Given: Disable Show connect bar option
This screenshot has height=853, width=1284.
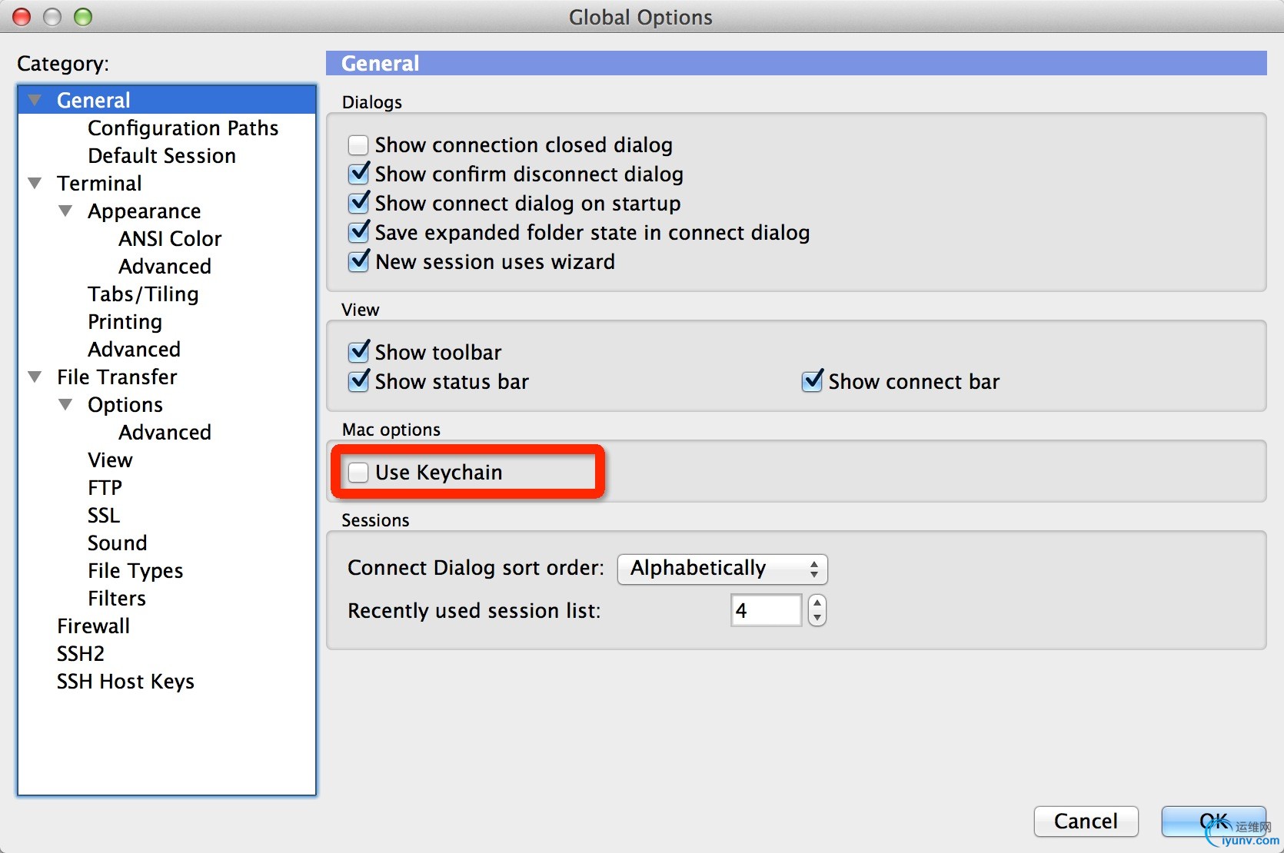Looking at the screenshot, I should [x=812, y=381].
